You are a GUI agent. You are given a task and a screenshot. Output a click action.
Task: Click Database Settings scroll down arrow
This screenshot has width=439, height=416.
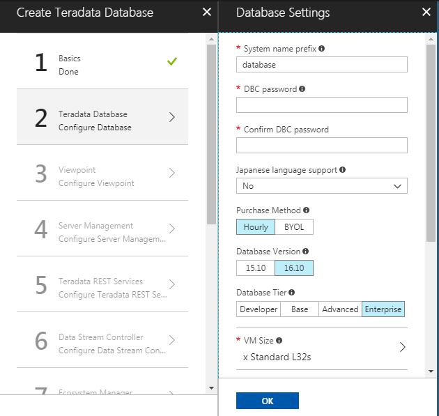(431, 371)
